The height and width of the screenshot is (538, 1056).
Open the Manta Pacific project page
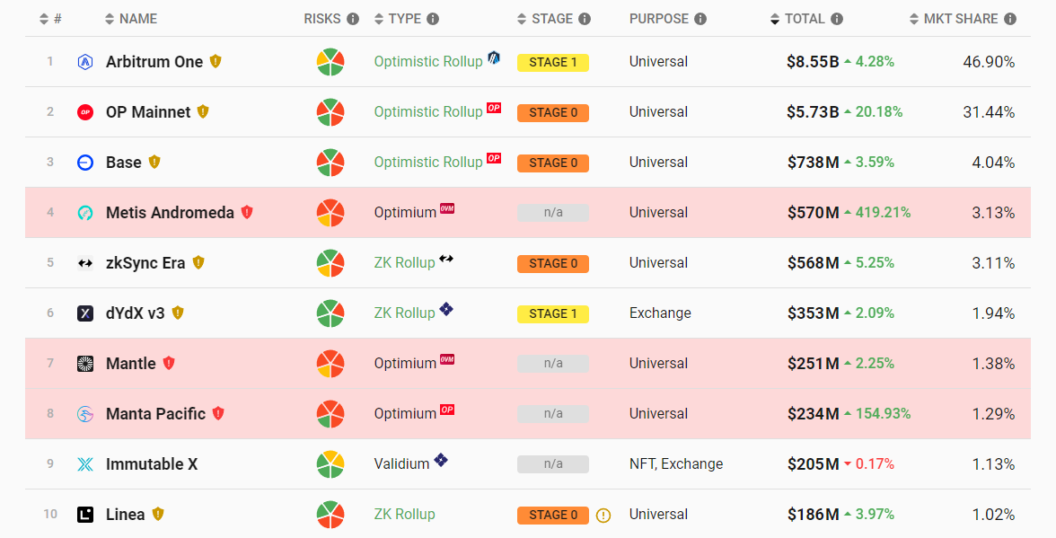tap(155, 414)
